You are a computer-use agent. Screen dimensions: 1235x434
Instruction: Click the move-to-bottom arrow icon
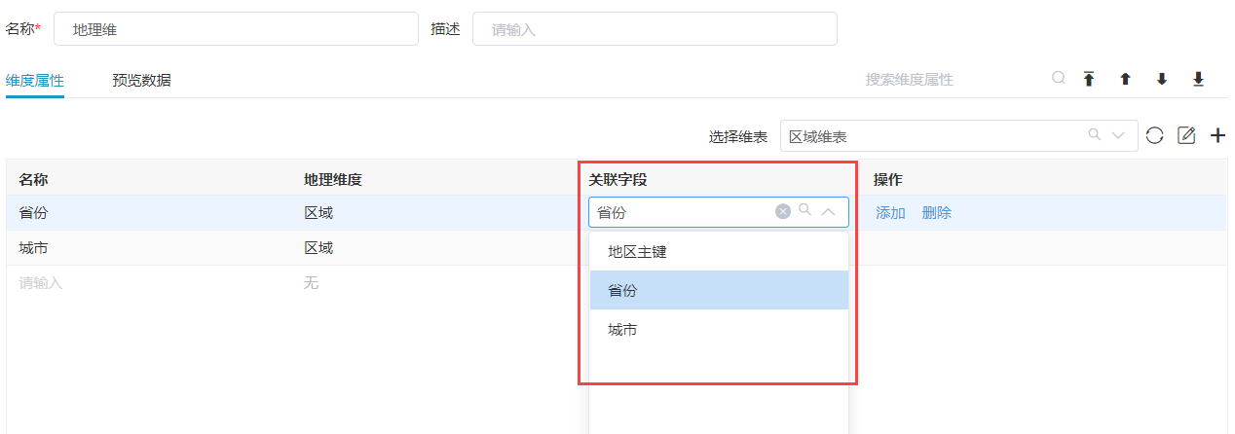[1198, 79]
